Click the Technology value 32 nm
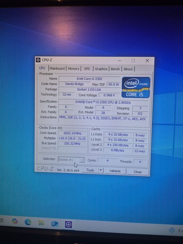This screenshot has width=183, height=244. (67, 94)
